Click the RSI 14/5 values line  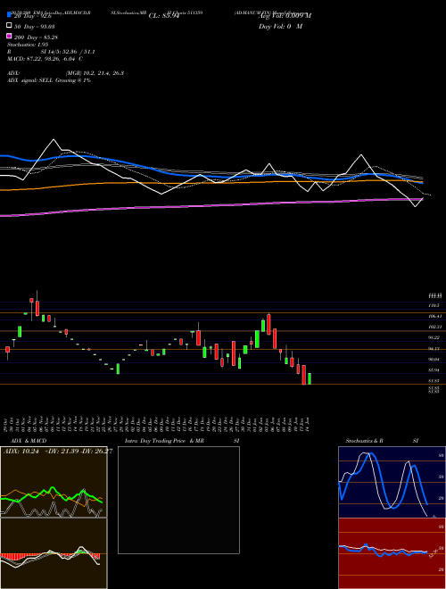pyautogui.click(x=51, y=52)
